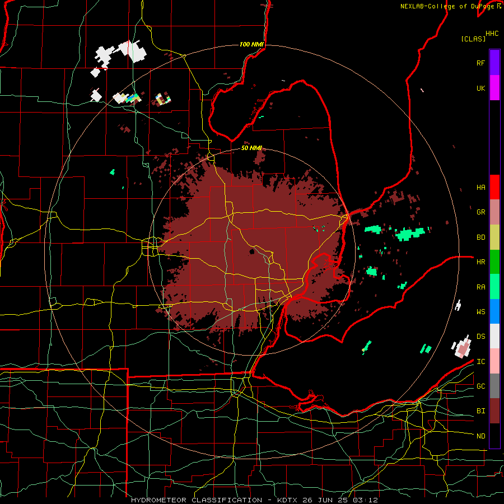The height and width of the screenshot is (504, 504).
Task: Click the 50 NMI range ring label
Action: 251,148
